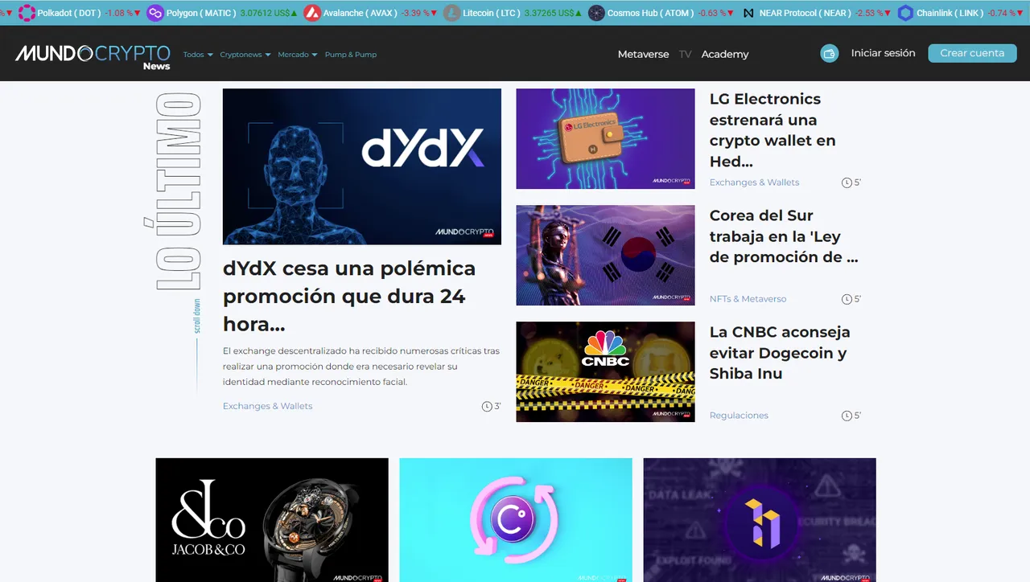1030x582 pixels.
Task: Click the Cosmos Hub ATOM coin icon
Action: click(x=596, y=13)
